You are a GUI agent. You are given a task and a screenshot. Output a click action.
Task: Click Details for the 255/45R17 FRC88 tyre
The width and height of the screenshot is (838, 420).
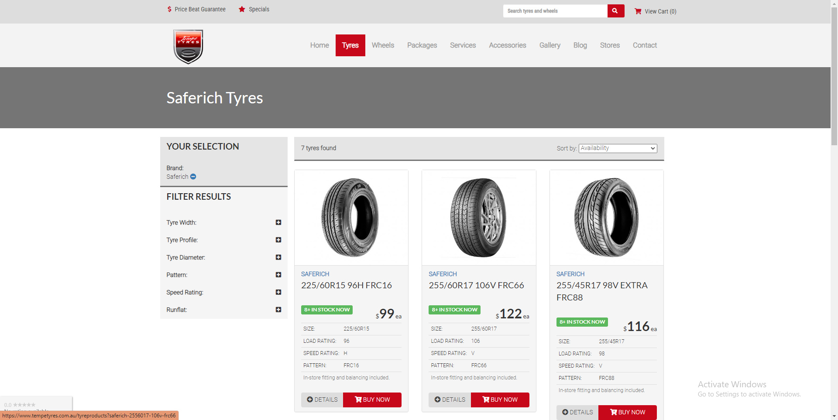coord(577,412)
